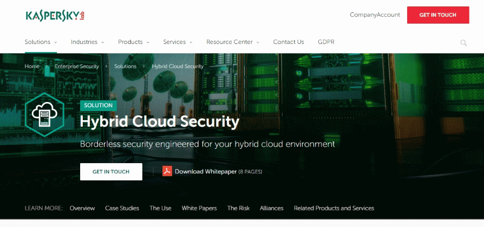Image resolution: width=484 pixels, height=227 pixels.
Task: Click the (8 PAGES) label
Action: (x=250, y=172)
